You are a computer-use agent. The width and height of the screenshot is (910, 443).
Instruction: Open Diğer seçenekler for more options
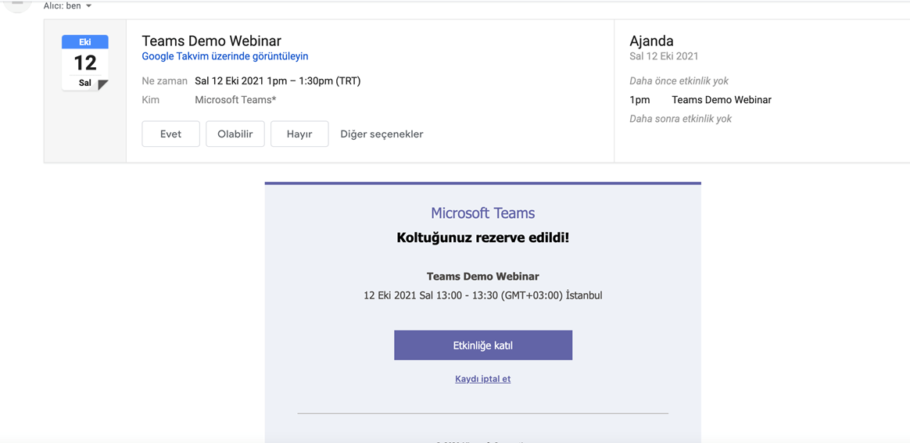382,134
